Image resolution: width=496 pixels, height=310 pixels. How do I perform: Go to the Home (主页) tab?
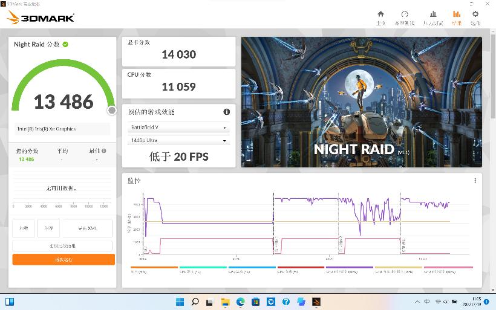(x=380, y=18)
